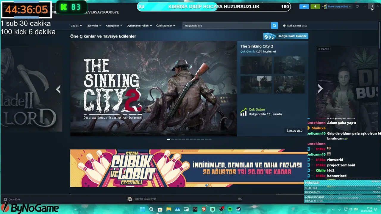
Task: View the top-right Sinking City 2 screenshot
Action: click(289, 65)
